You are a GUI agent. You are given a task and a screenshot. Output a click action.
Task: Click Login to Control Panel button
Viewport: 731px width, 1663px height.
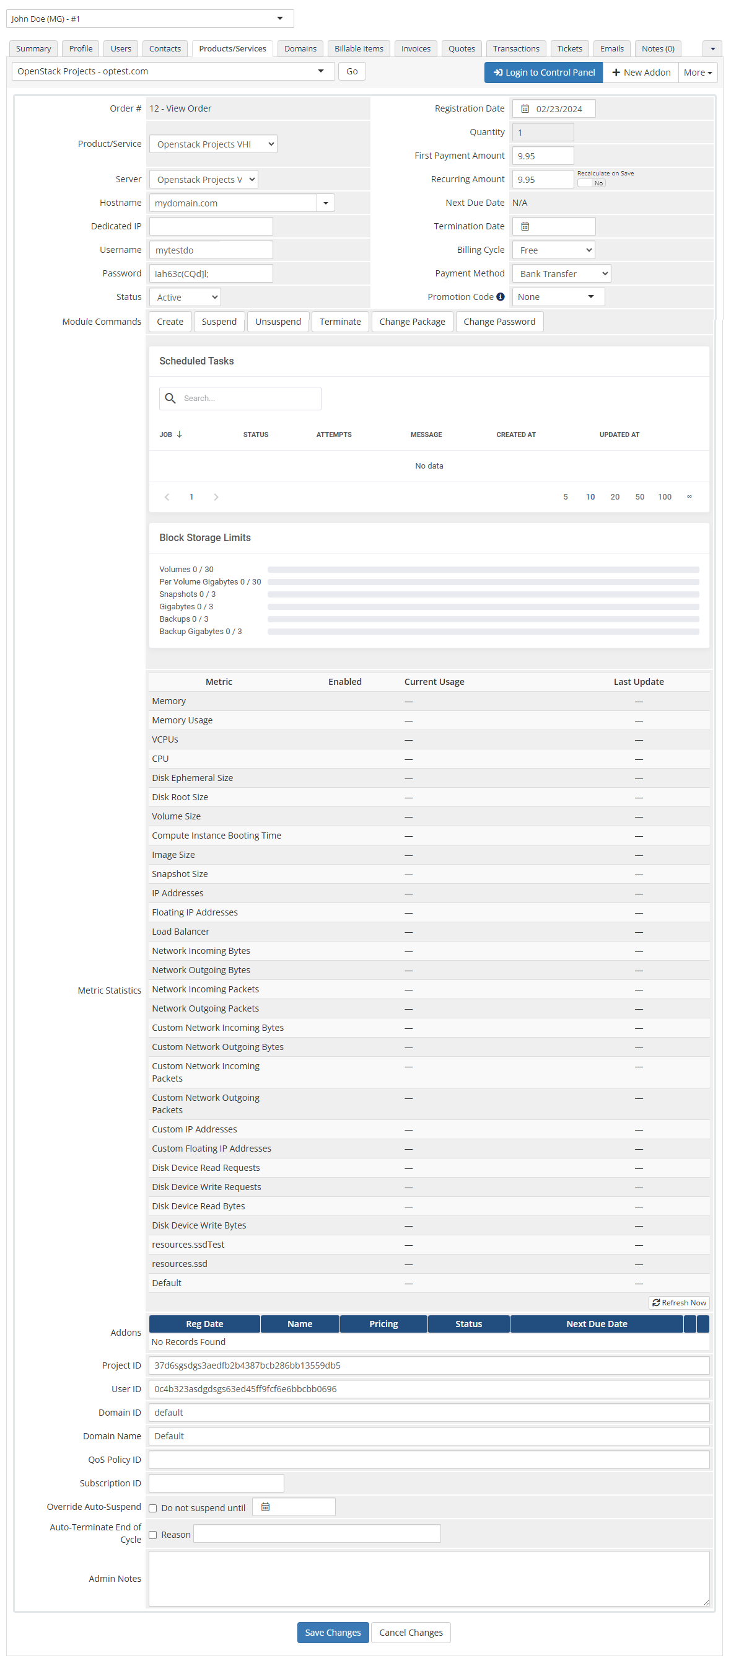click(543, 73)
